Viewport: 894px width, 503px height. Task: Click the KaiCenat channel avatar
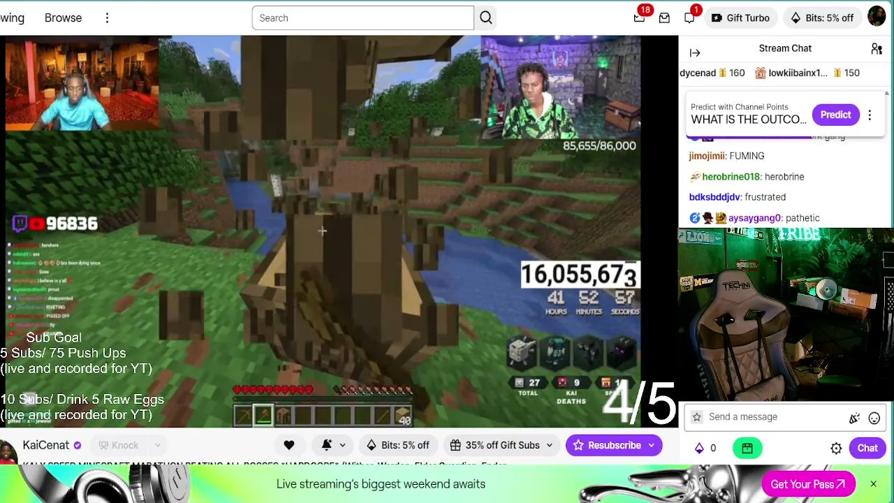click(8, 451)
